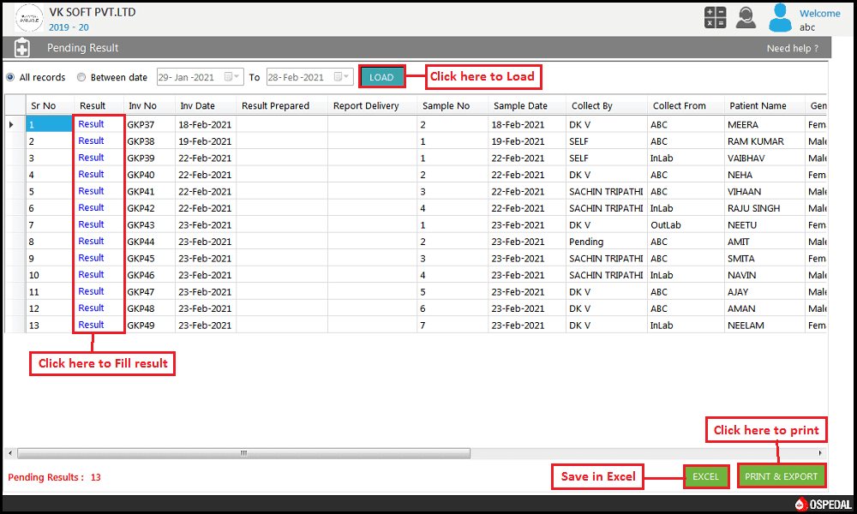
Task: Open Result link for GKP44
Action: [91, 241]
